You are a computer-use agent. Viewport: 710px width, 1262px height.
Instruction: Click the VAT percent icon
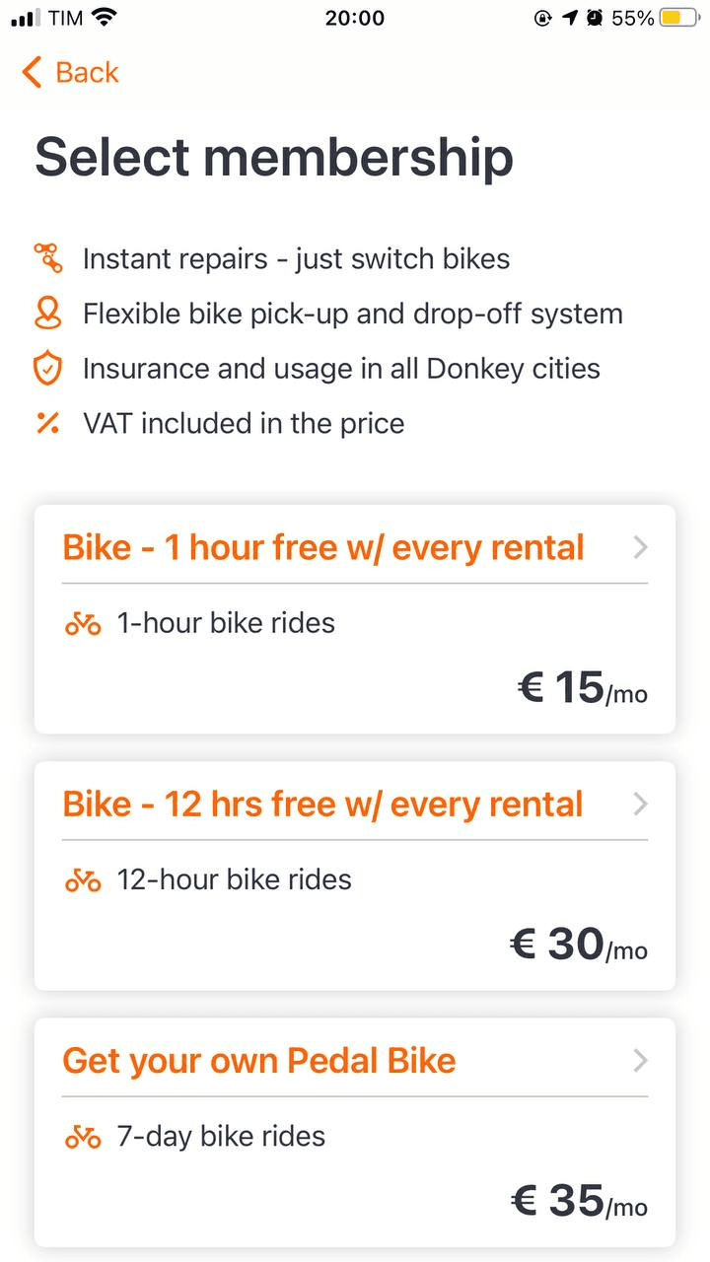(47, 424)
